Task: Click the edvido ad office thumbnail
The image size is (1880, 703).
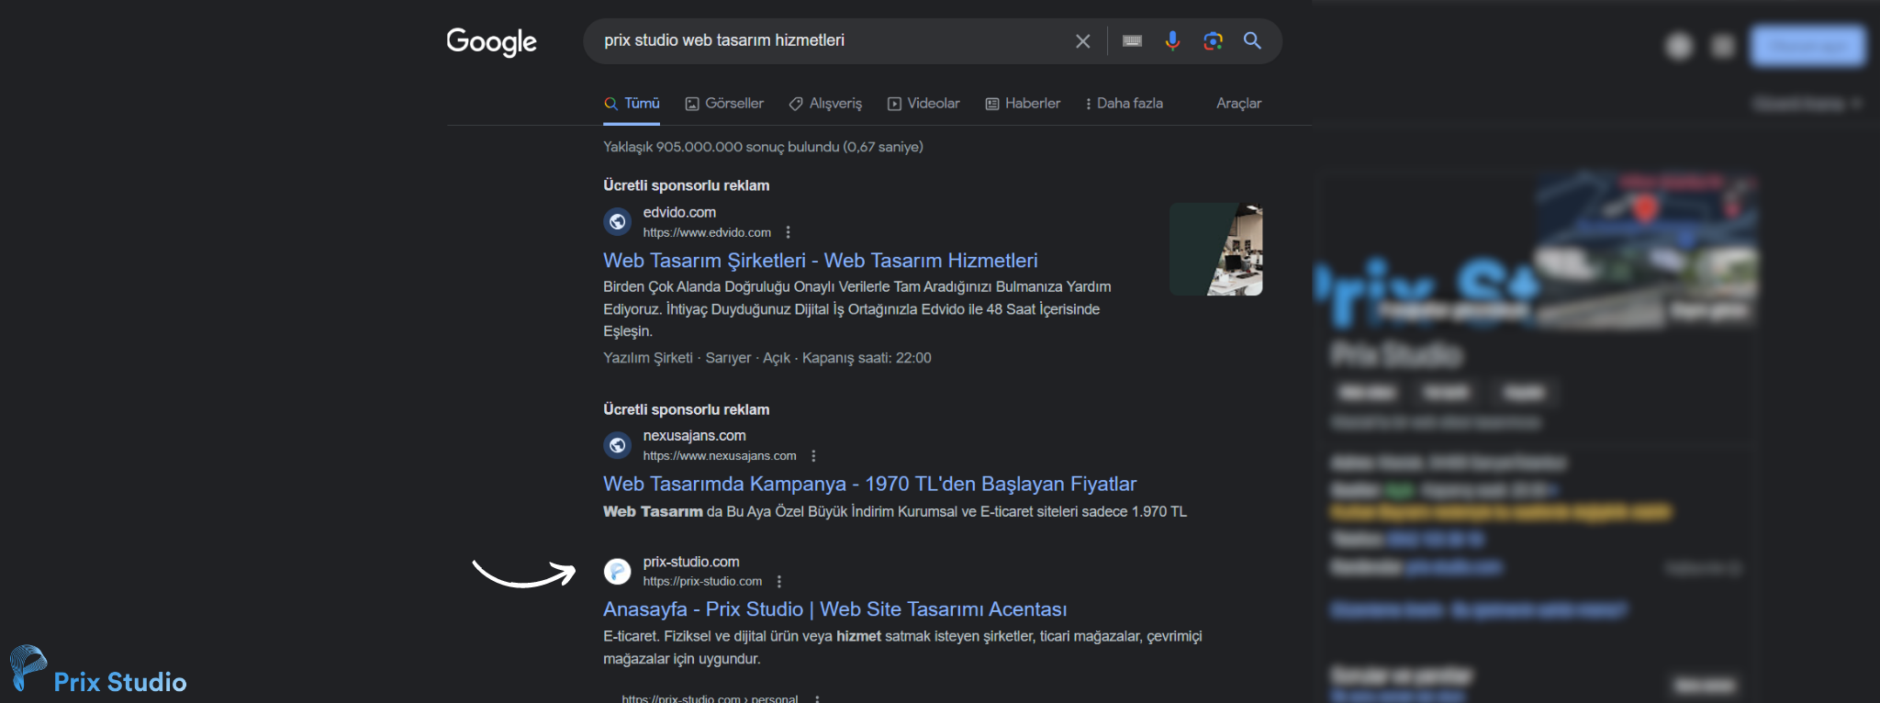Action: point(1216,250)
